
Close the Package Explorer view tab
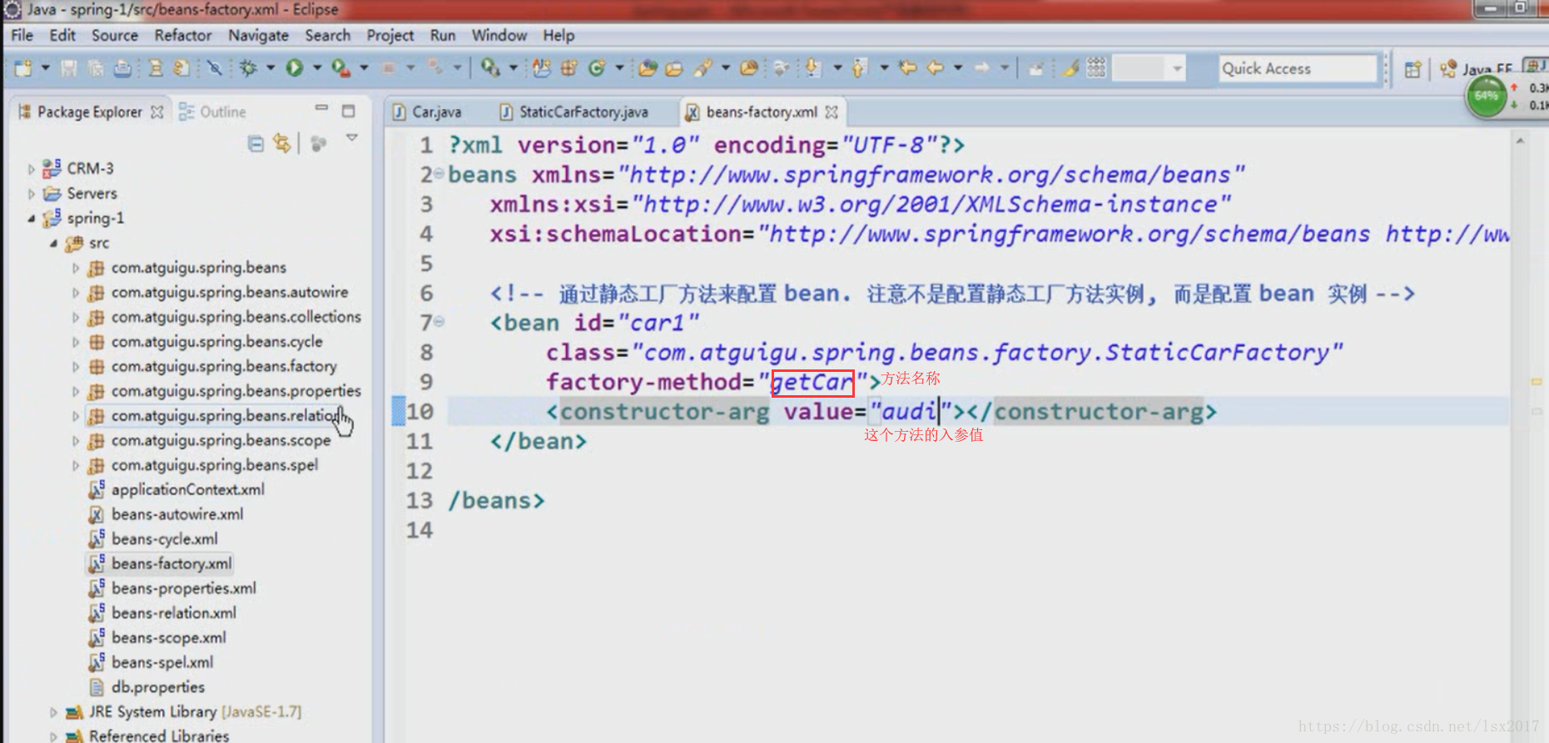click(156, 111)
